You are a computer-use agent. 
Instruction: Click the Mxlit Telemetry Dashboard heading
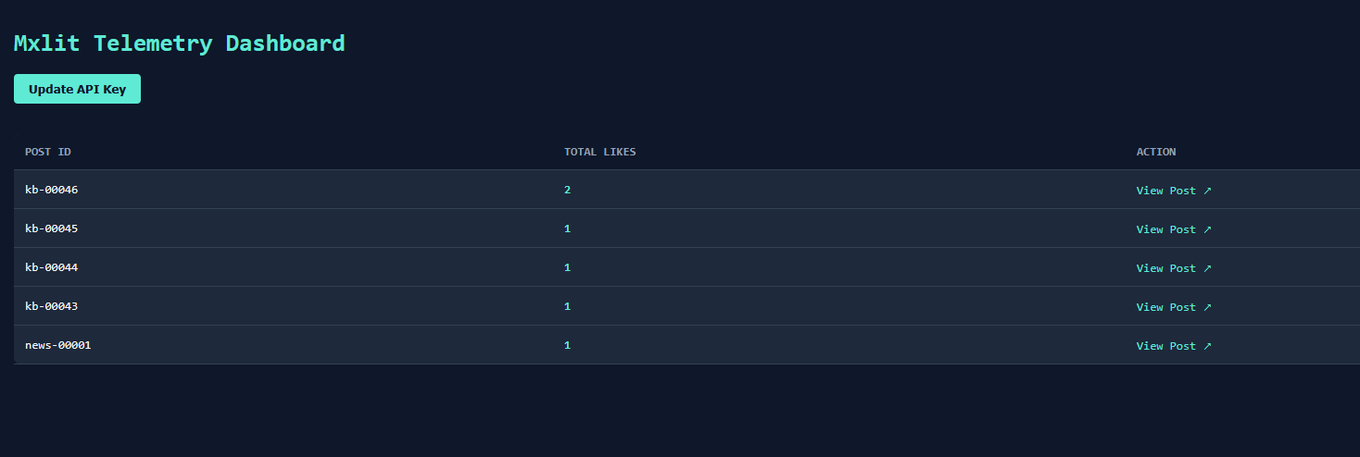tap(179, 43)
